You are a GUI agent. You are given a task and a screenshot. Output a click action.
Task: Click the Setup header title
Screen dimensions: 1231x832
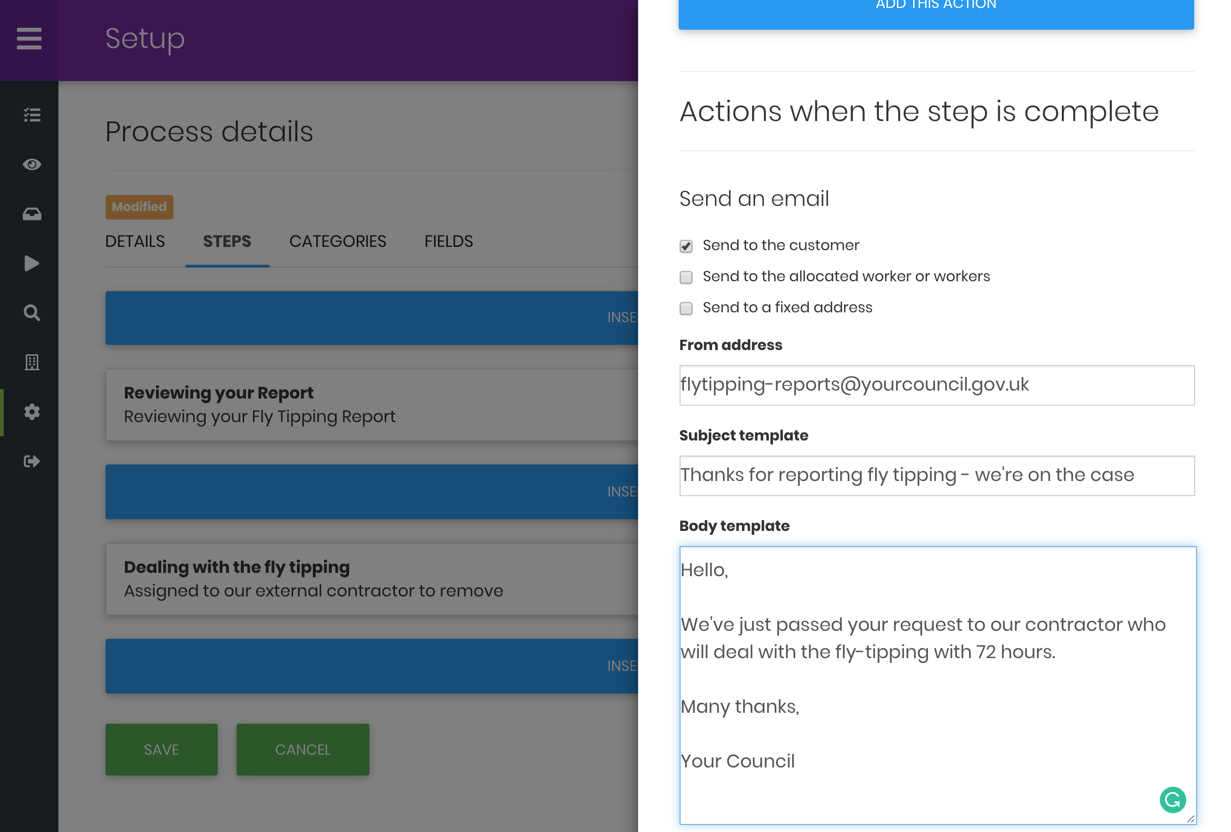pos(145,39)
